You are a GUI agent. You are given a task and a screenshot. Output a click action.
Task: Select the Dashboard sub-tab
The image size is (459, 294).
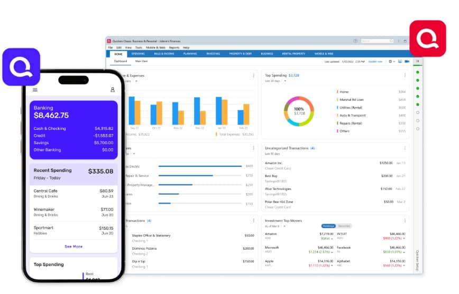121,61
